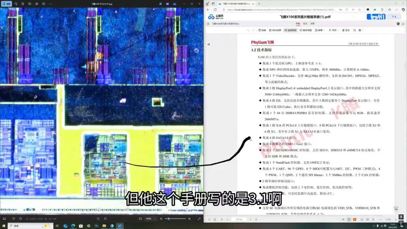The height and width of the screenshot is (229, 407).
Task: Switch to the 效率 tab
Action: point(312,24)
